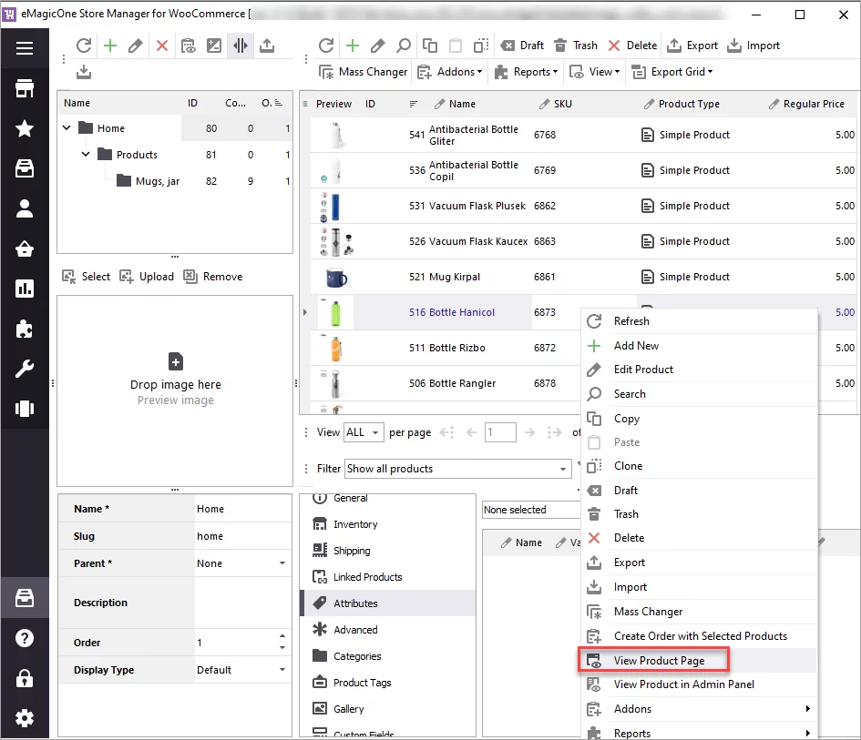Viewport: 861px width, 740px height.
Task: Refresh the product list using toolbar icon
Action: pyautogui.click(x=325, y=45)
